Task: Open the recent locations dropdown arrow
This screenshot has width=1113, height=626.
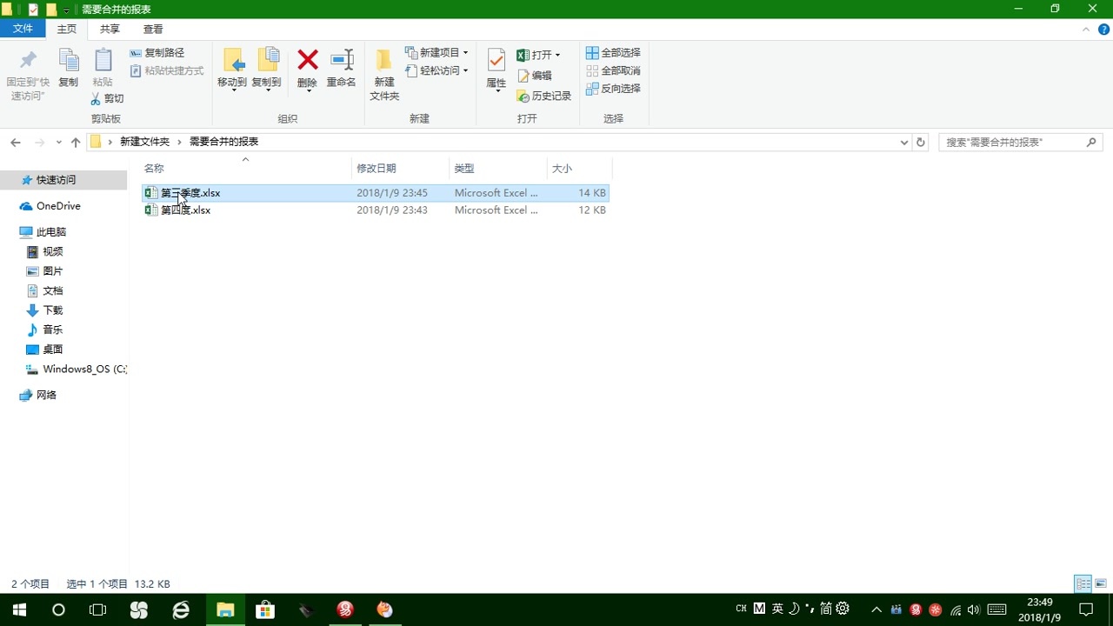Action: [59, 142]
